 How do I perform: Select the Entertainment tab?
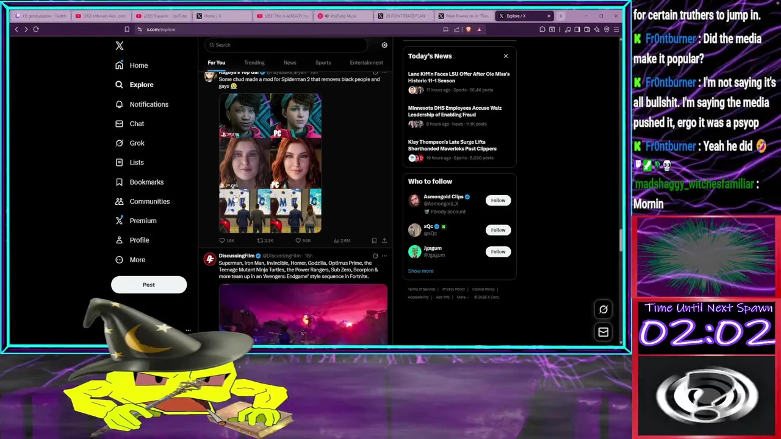pos(366,62)
